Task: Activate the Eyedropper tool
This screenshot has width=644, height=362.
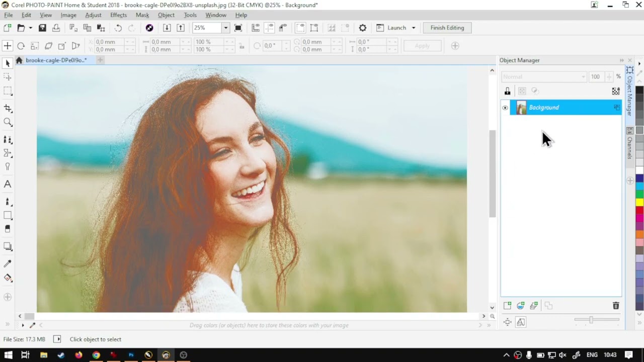Action: tap(8, 264)
